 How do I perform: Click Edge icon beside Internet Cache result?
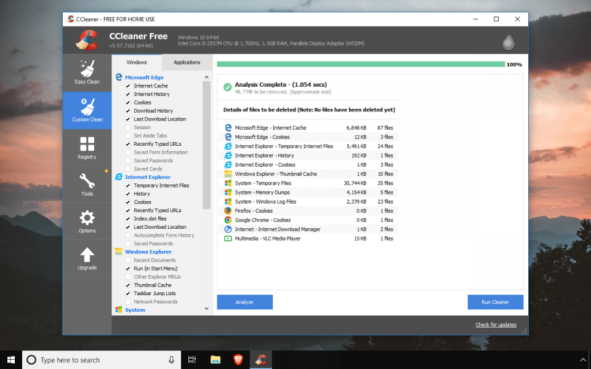click(x=228, y=128)
